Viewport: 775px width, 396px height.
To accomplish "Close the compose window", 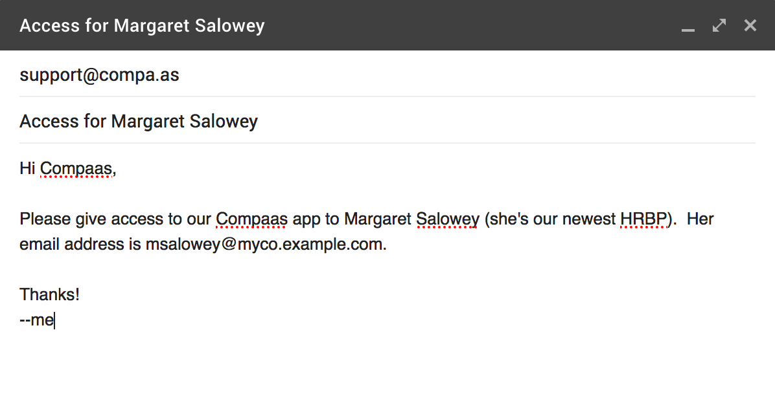I will click(x=750, y=25).
